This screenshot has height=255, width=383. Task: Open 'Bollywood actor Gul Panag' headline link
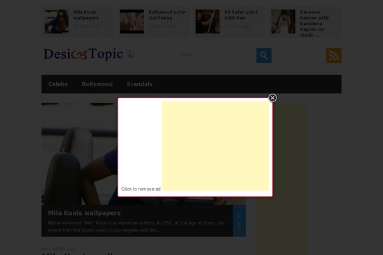167,15
